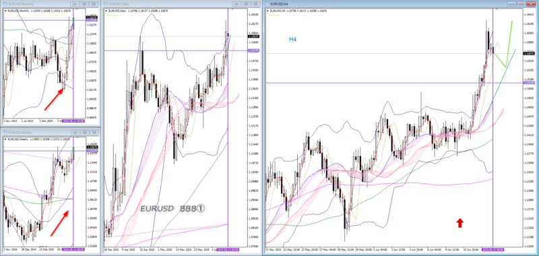Click the EURUSD,Daily window title text
Image resolution: width=539 pixels, height=256 pixels.
point(119,4)
